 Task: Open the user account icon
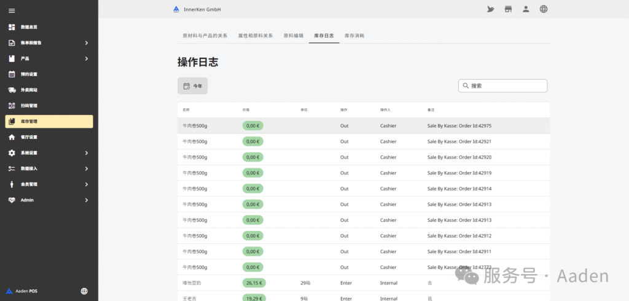point(526,9)
